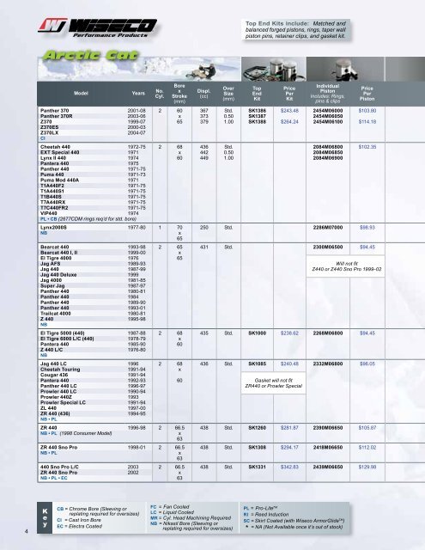Select the Cheetah 440 model name
425x550 pixels.
(55, 147)
